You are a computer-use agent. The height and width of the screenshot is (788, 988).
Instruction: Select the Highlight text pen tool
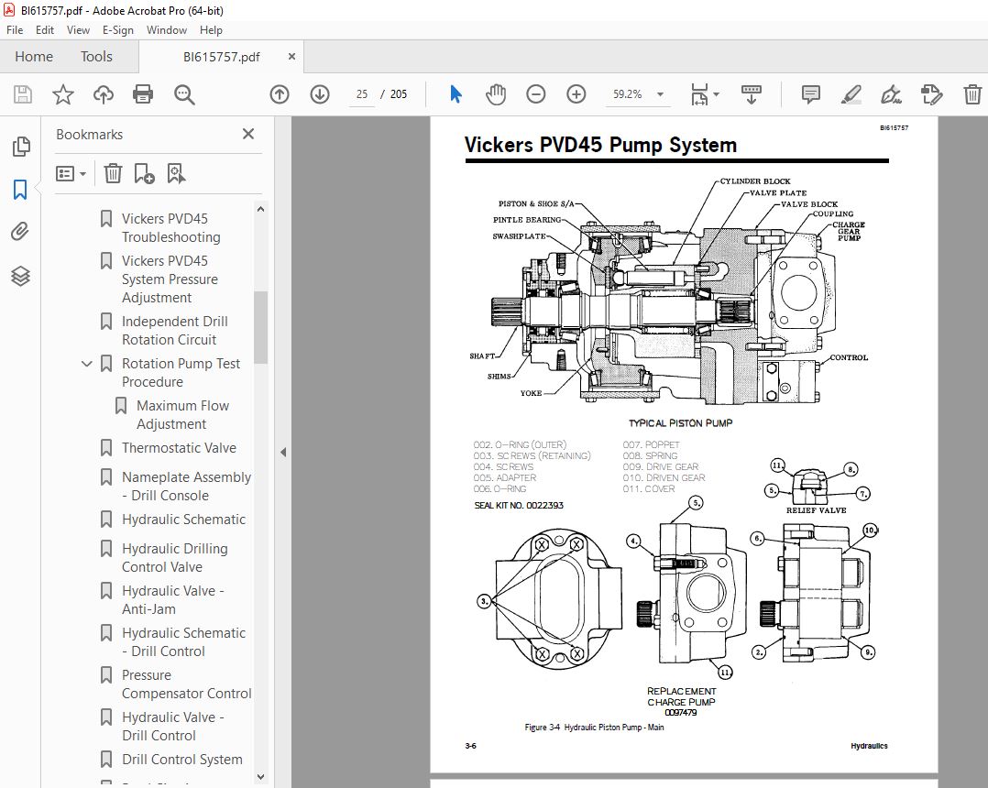coord(851,94)
